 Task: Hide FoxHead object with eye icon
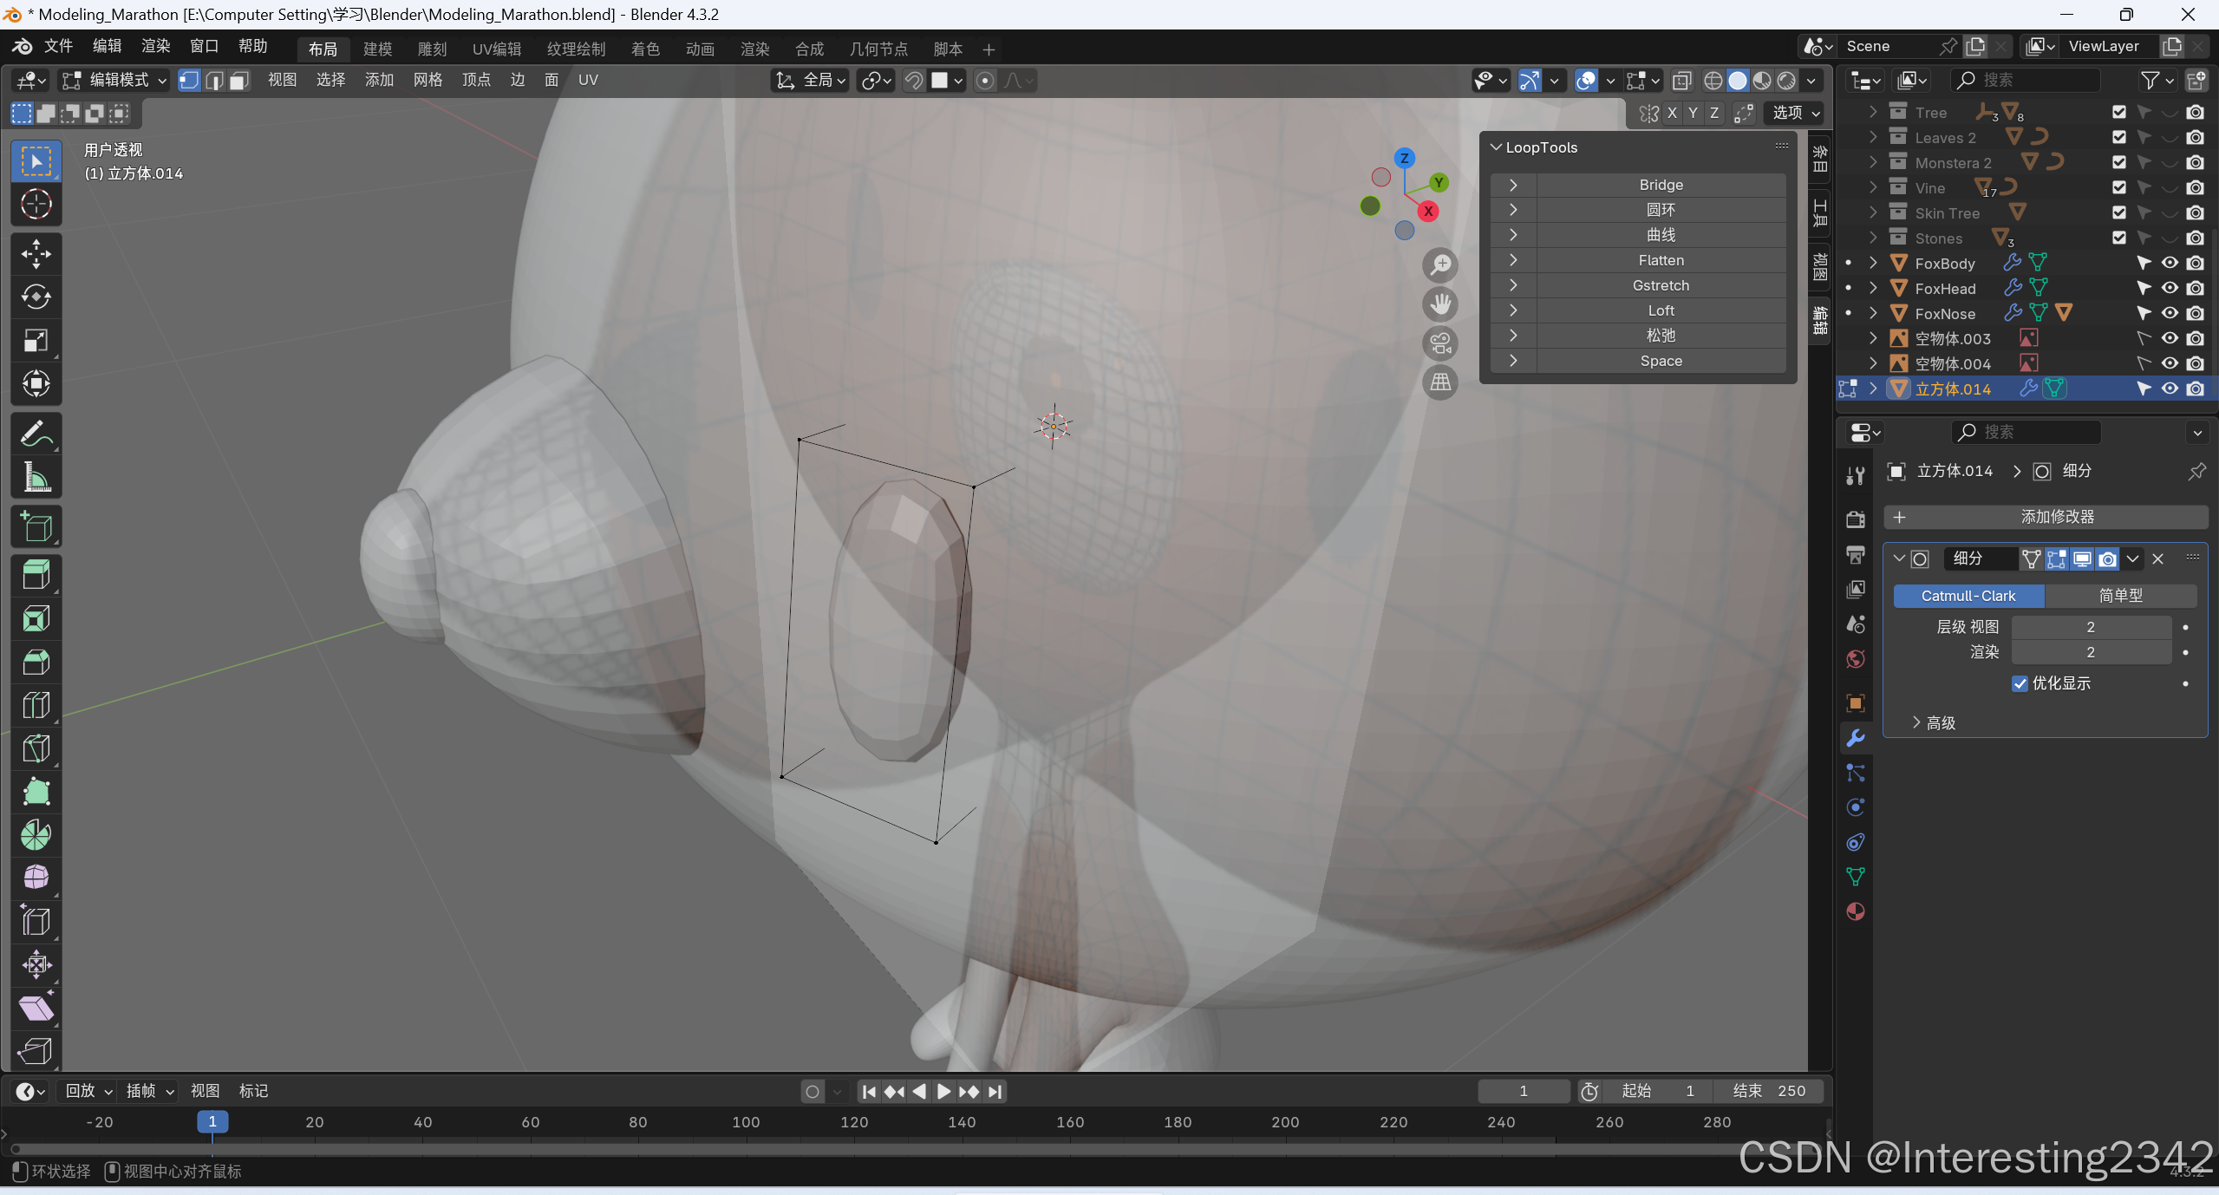click(2170, 288)
